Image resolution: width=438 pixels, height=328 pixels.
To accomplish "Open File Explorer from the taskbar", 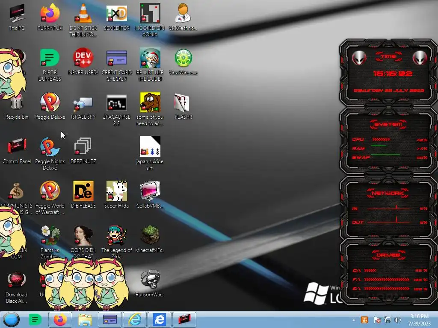I will tap(85, 319).
